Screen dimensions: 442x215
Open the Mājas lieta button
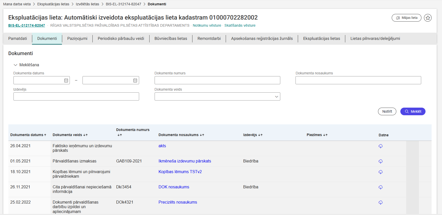(x=406, y=18)
